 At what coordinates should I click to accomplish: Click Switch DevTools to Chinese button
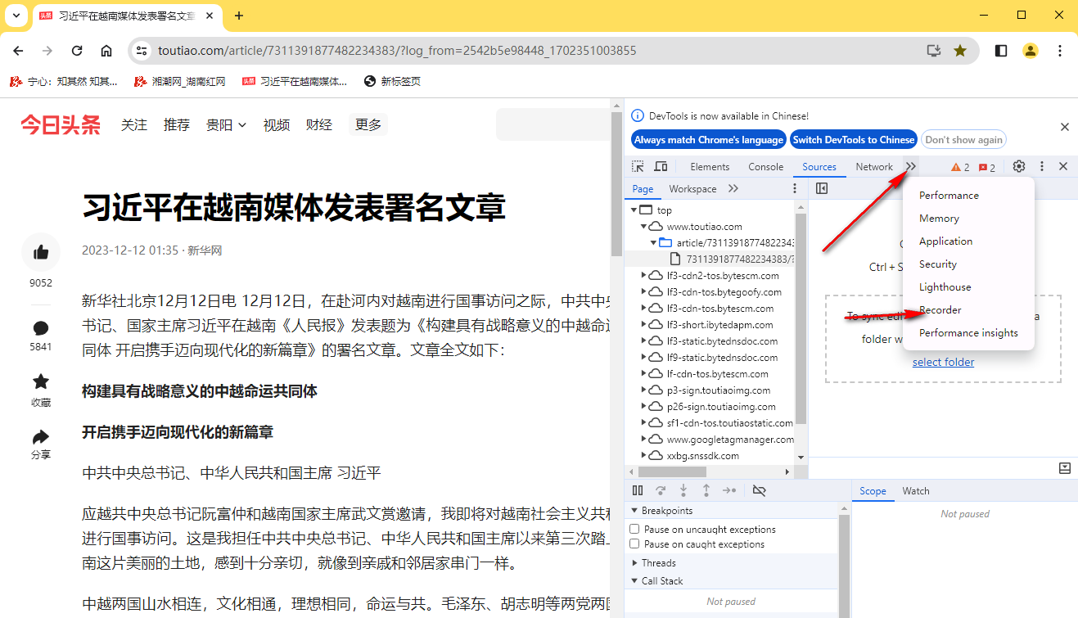click(x=854, y=140)
